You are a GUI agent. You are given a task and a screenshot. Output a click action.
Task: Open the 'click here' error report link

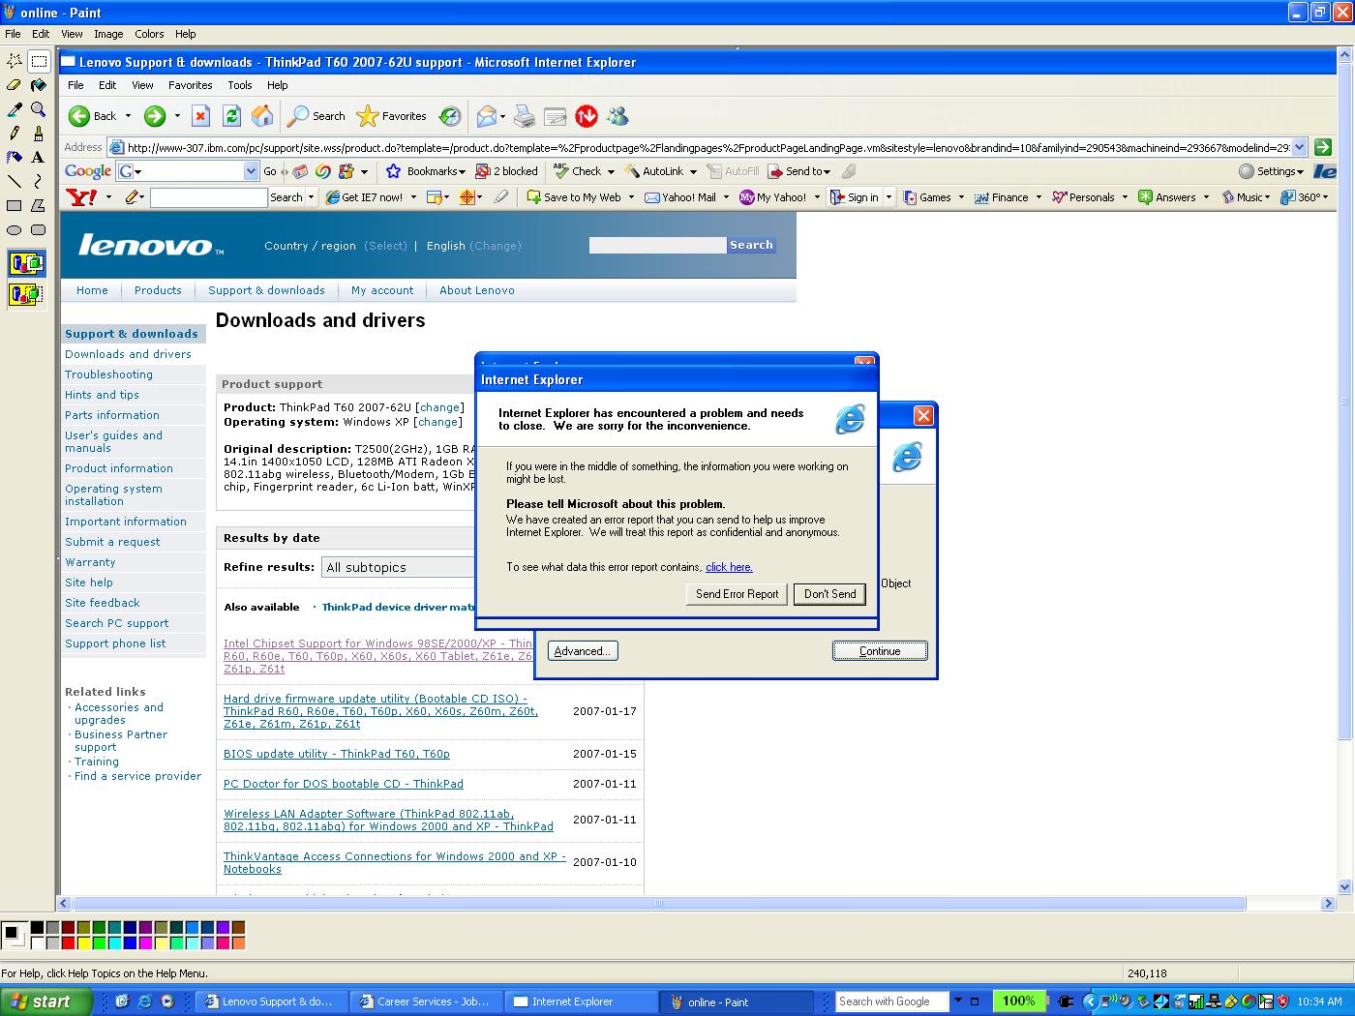click(x=729, y=567)
